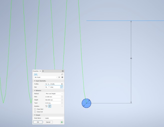Screen dimensions: 164x127
Task: Select right-hand rotation option
Action: (x=50, y=106)
